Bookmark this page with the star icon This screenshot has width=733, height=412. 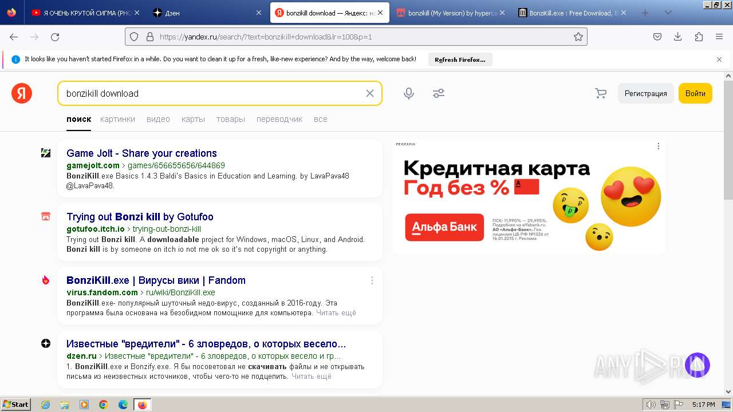(578, 37)
